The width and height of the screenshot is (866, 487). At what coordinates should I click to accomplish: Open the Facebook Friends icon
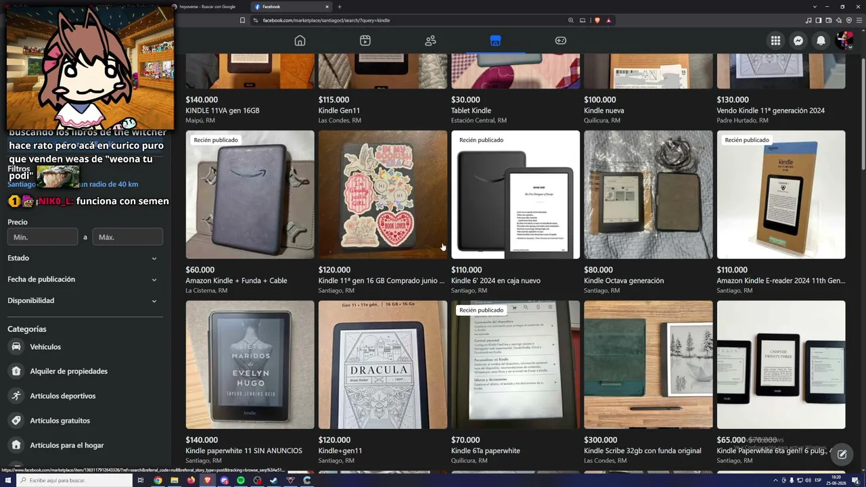pos(430,41)
